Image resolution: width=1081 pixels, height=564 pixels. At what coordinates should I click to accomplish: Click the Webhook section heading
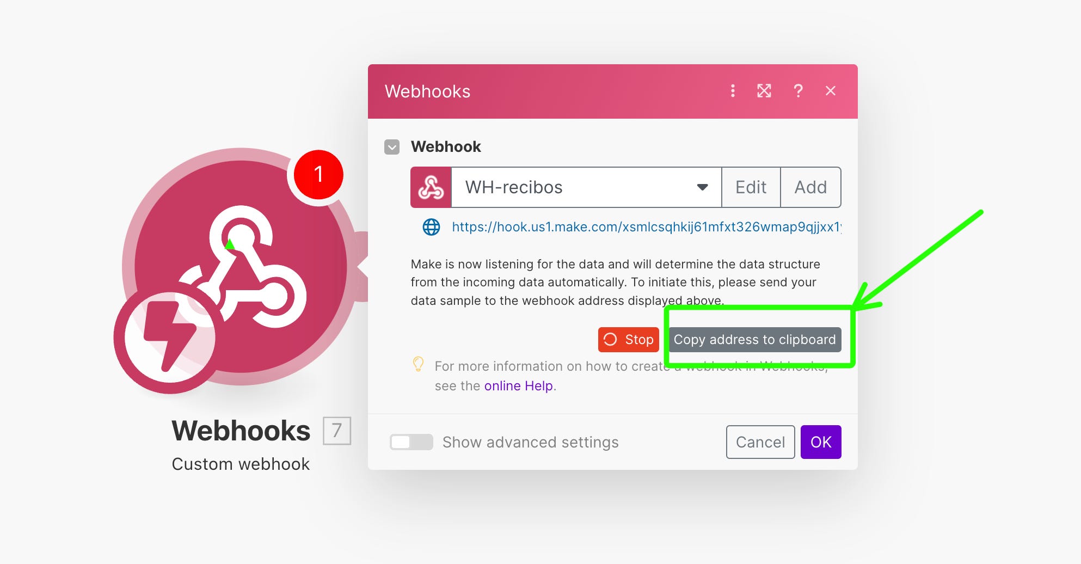[446, 147]
